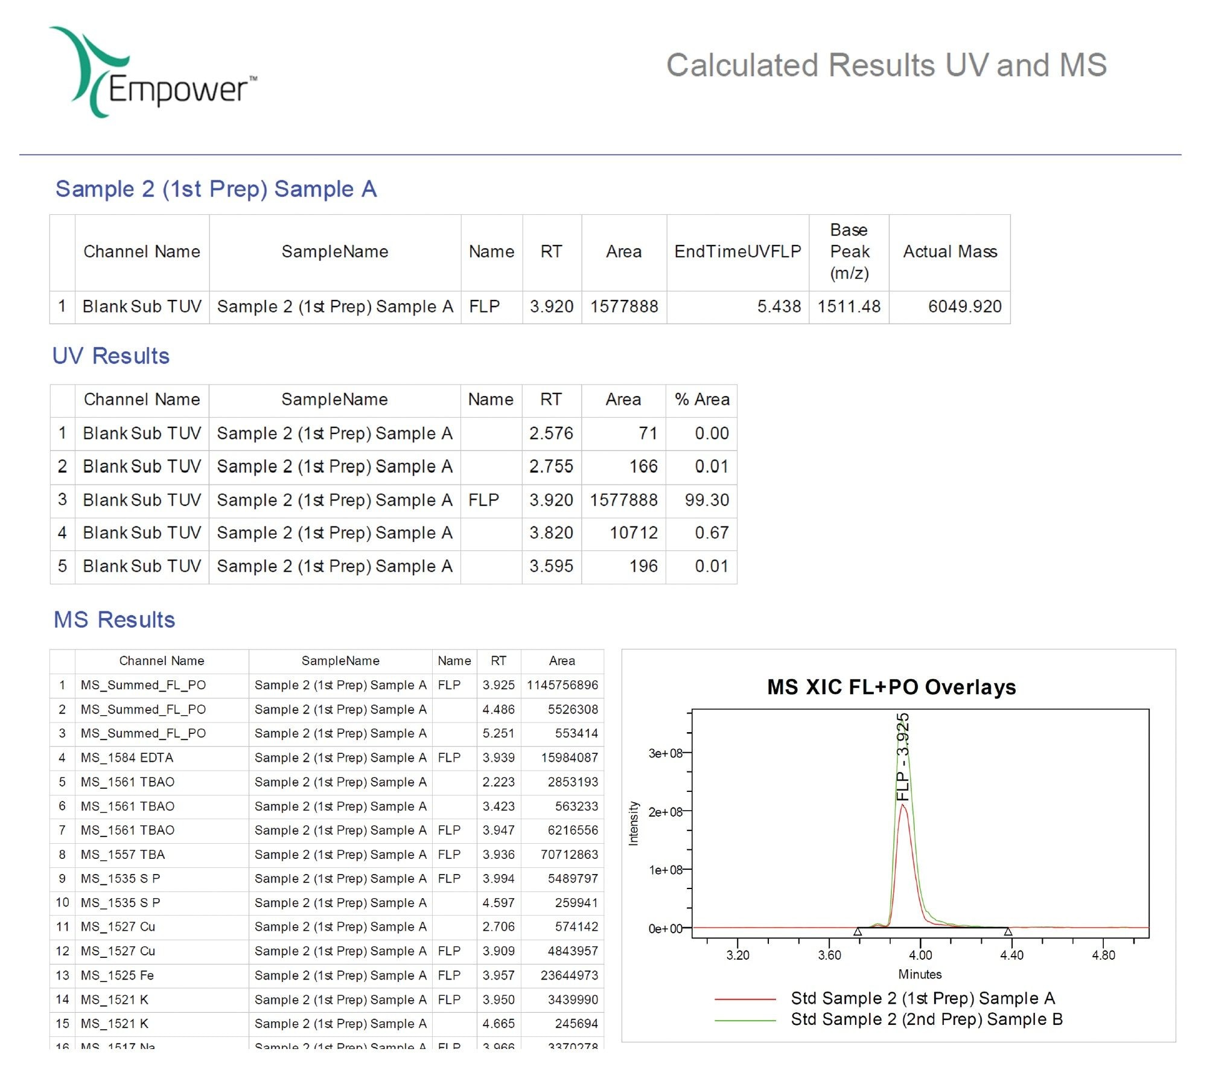The width and height of the screenshot is (1207, 1081).
Task: Click the 4.80 x-axis tick label
Action: coord(1103,955)
